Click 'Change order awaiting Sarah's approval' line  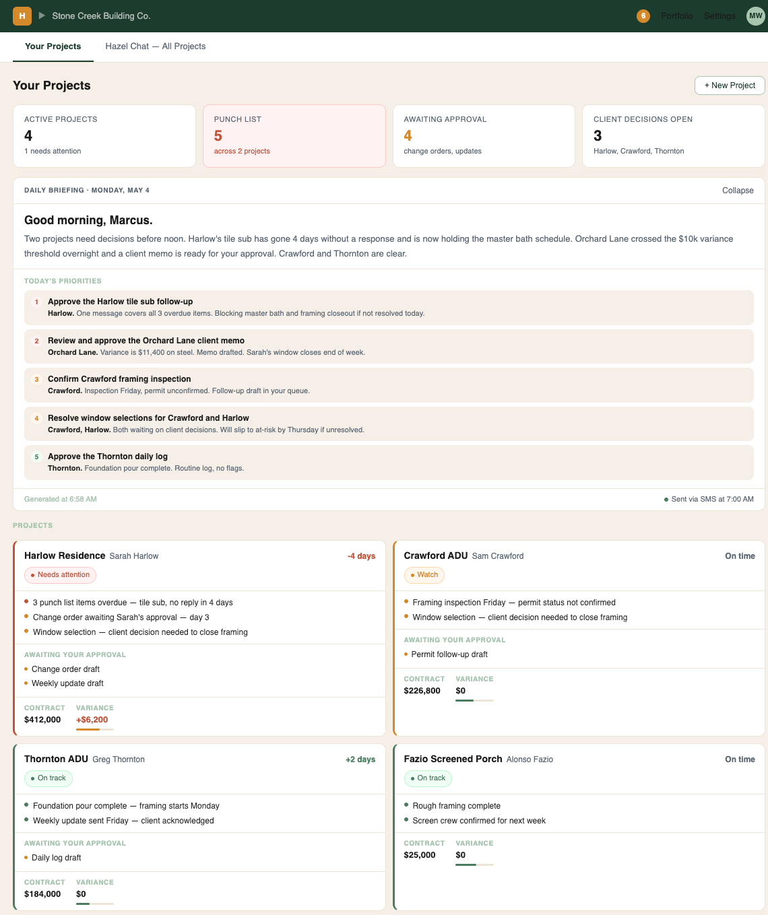[121, 617]
